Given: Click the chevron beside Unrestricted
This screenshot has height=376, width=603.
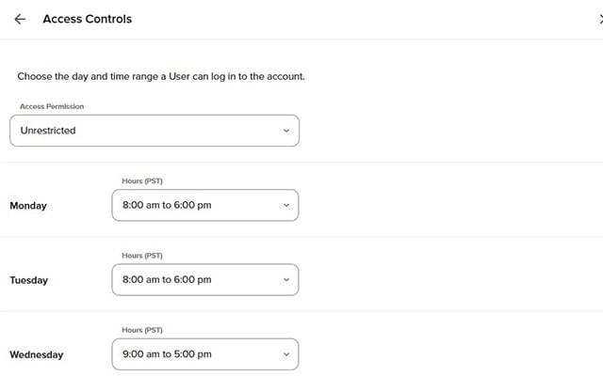Looking at the screenshot, I should (286, 131).
